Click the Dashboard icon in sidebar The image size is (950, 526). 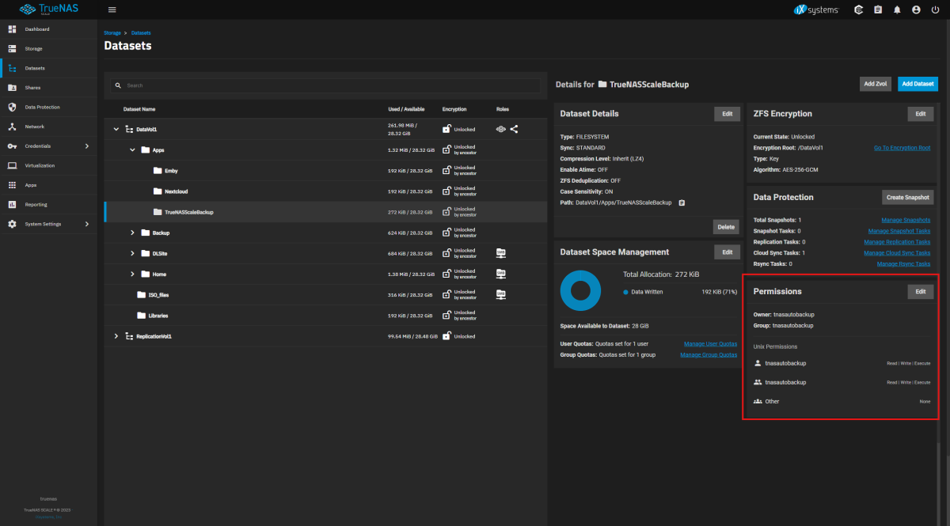(x=12, y=29)
